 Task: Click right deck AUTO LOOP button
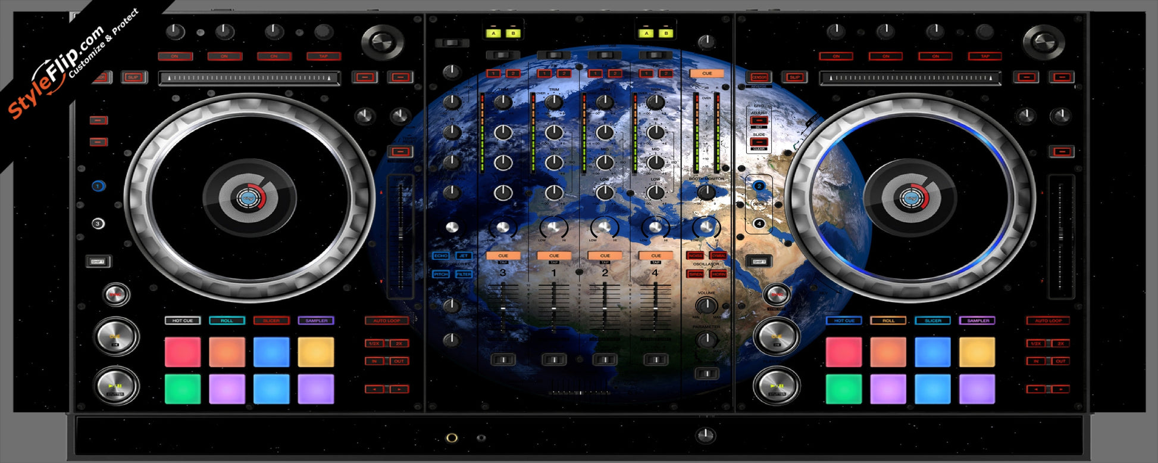pyautogui.click(x=1048, y=321)
